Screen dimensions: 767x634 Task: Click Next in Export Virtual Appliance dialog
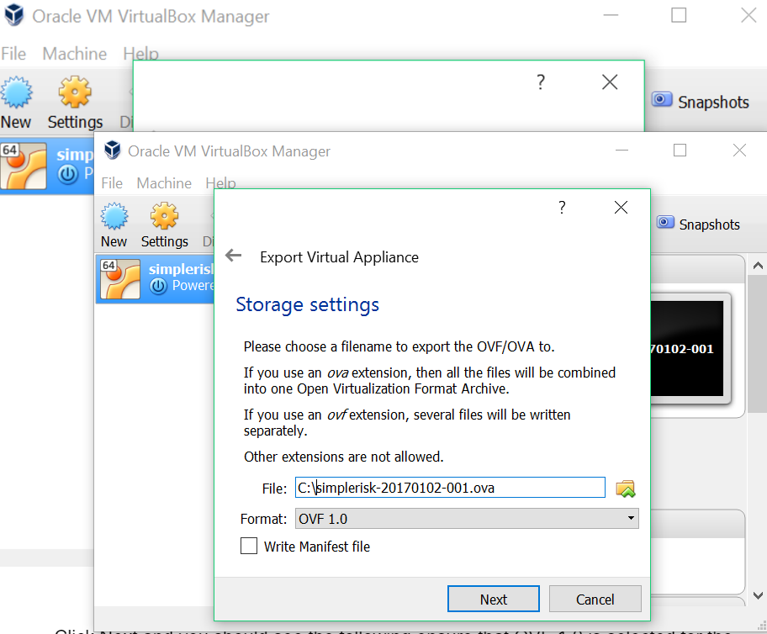tap(493, 599)
